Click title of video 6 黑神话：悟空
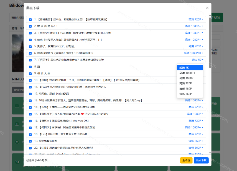The height and width of the screenshot is (171, 237). [64, 53]
